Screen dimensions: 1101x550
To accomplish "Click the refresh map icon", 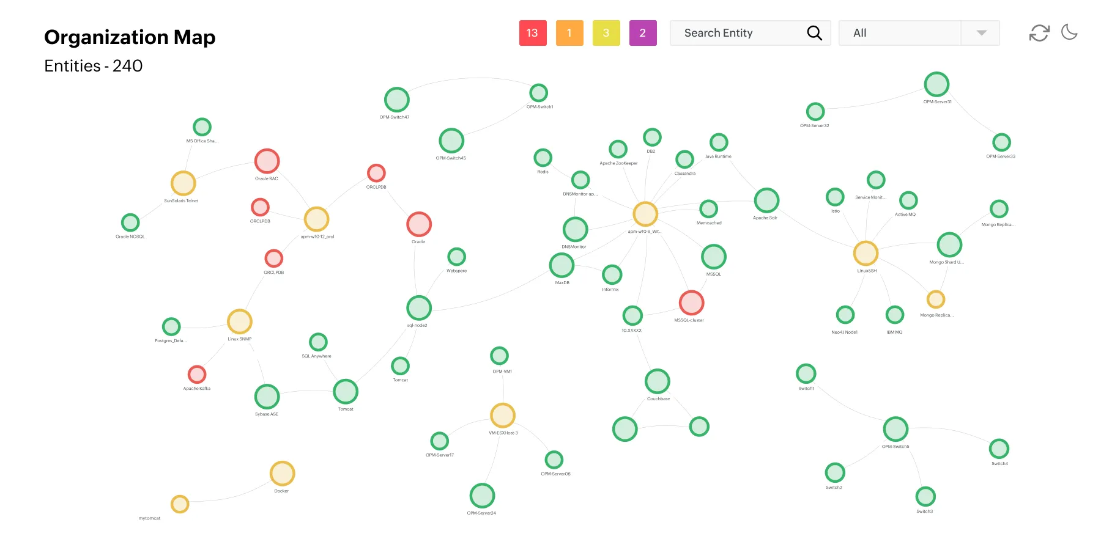I will pos(1039,32).
